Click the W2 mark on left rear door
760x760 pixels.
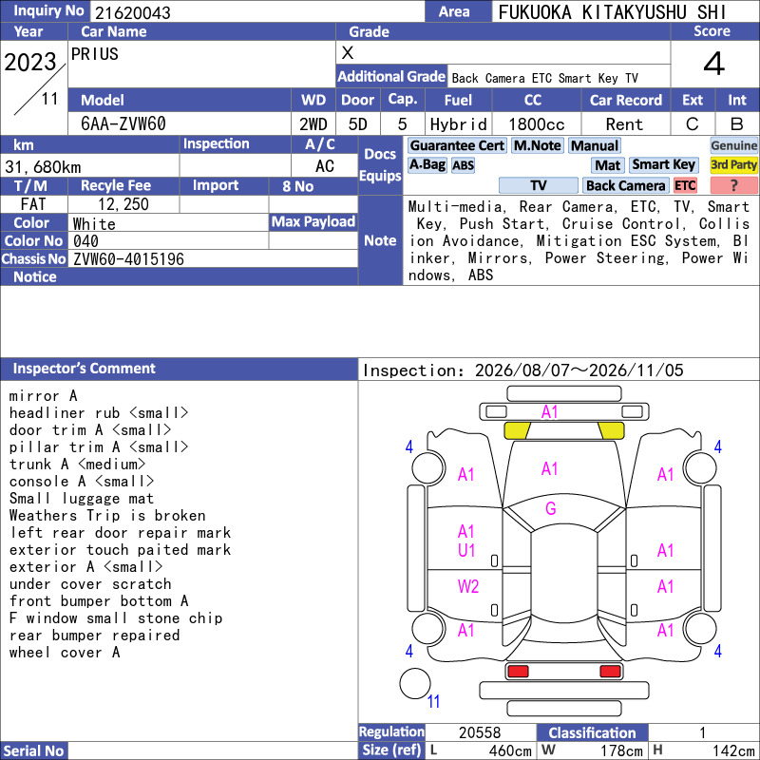pos(468,586)
